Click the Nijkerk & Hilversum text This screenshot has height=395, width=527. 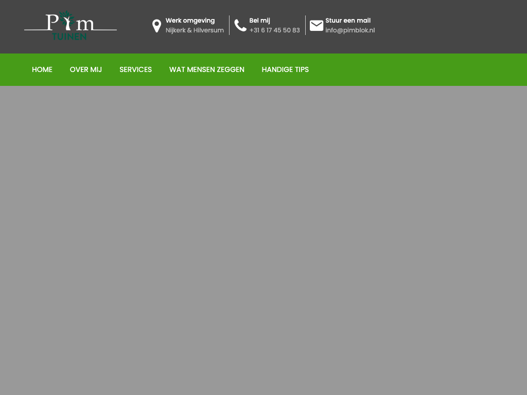tap(195, 30)
